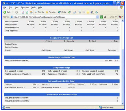Go to the Home page icon

click(x=31, y=12)
